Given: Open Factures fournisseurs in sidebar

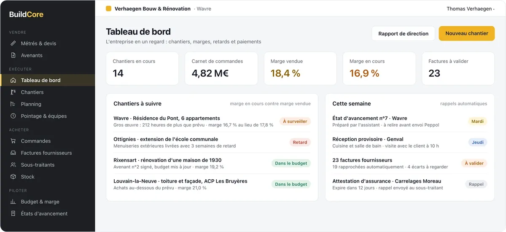Looking at the screenshot, I should (47, 153).
